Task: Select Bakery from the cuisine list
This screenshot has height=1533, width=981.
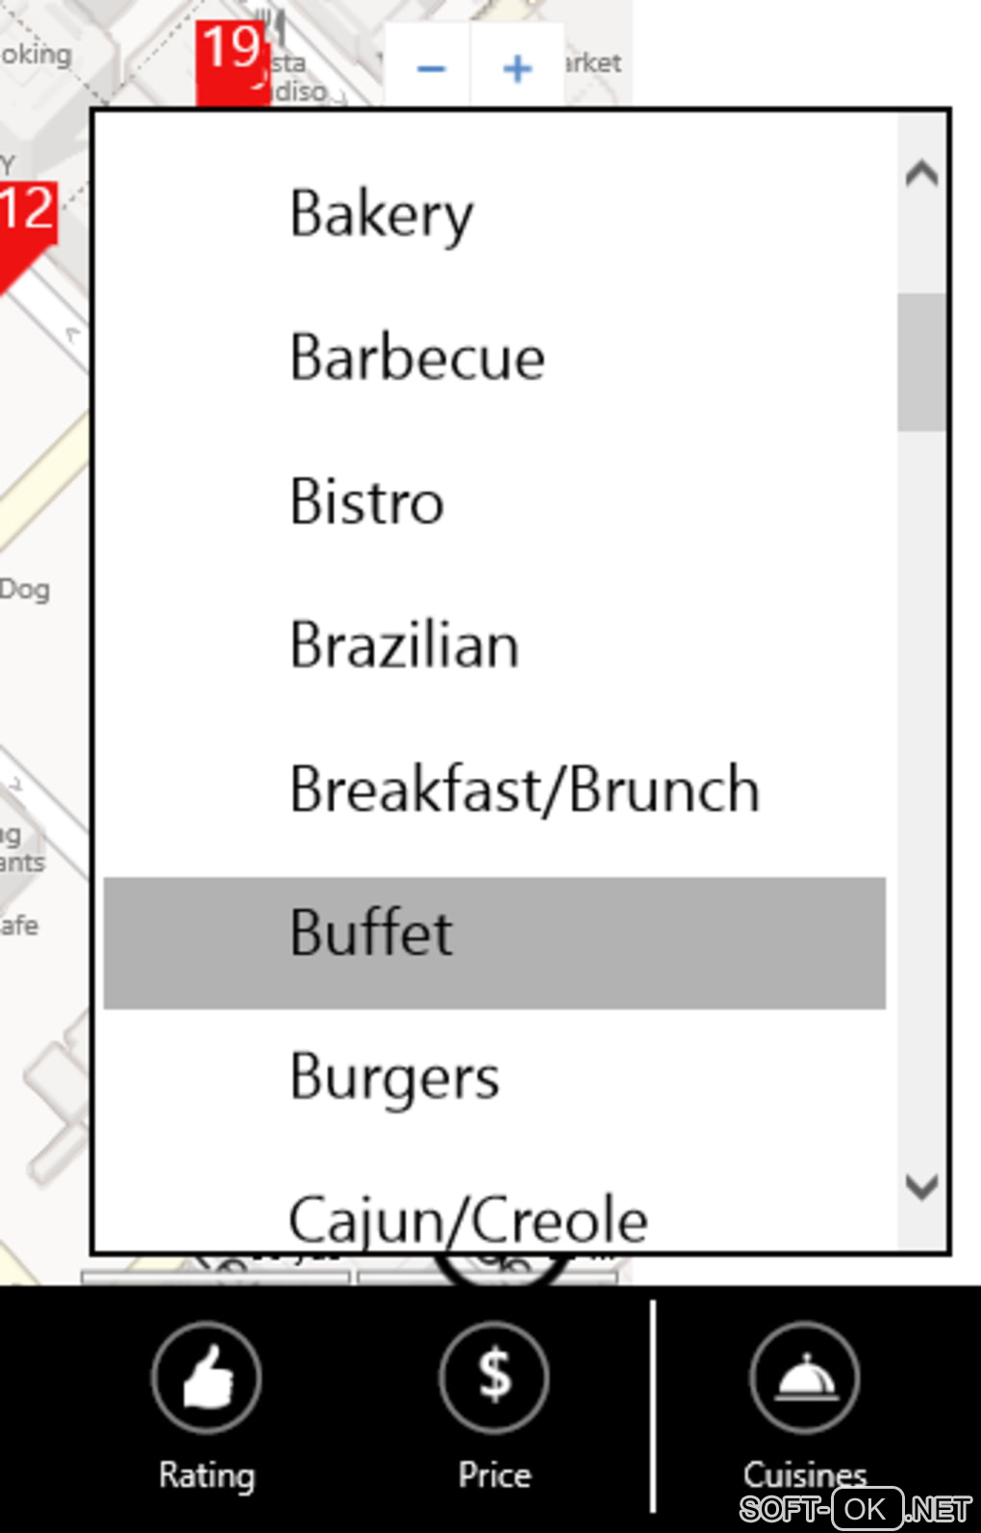Action: coord(382,214)
